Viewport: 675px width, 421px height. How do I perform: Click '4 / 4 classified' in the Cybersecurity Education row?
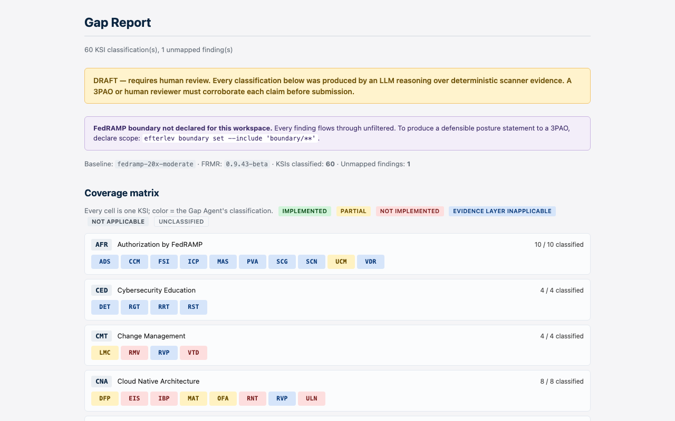[x=562, y=290]
